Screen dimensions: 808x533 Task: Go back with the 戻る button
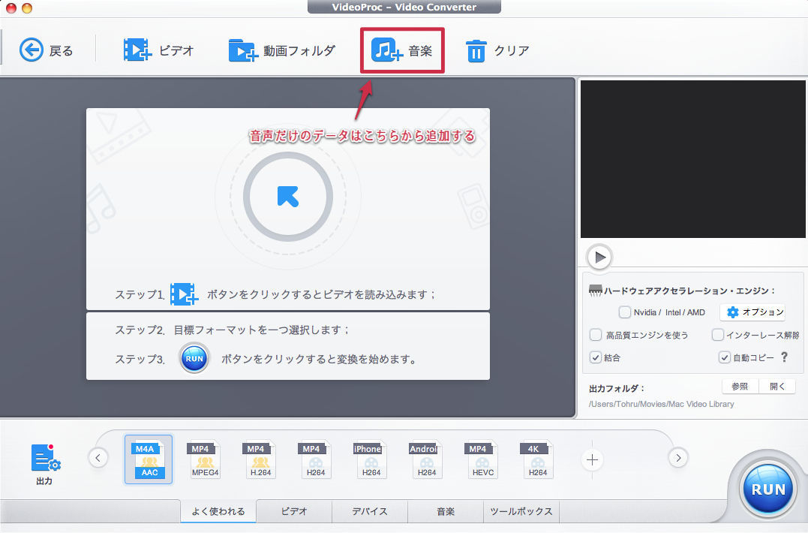[46, 50]
